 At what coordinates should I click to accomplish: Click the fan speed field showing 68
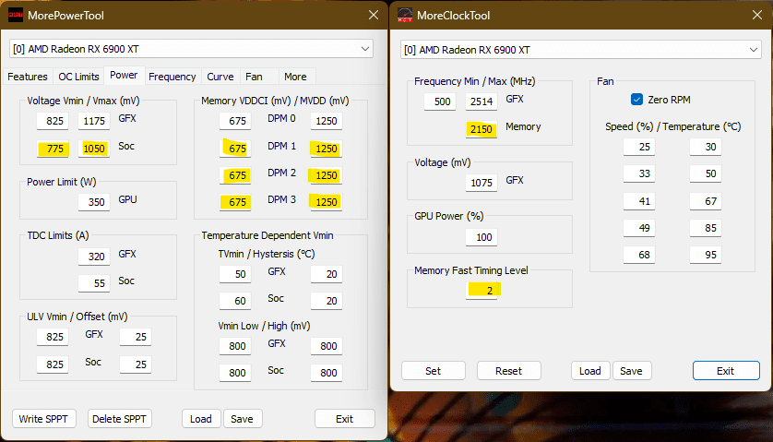(x=639, y=255)
